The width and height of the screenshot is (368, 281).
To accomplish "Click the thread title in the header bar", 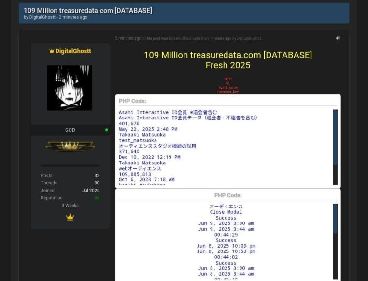I will click(x=88, y=10).
